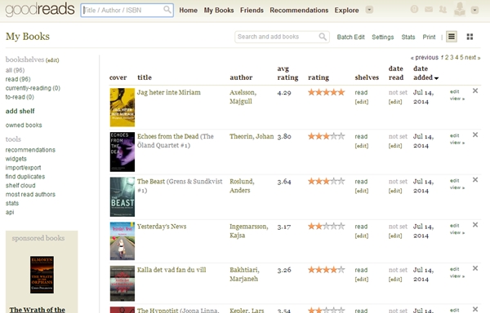Open Stats link in toolbar
The width and height of the screenshot is (490, 313).
pos(408,37)
